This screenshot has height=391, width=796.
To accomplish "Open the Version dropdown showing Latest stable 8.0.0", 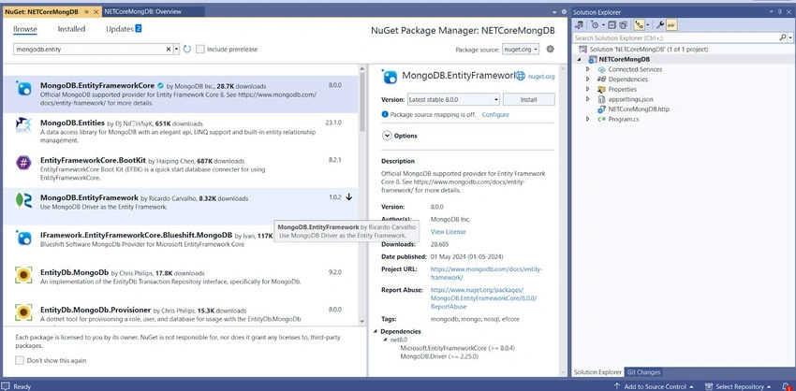I will click(x=453, y=99).
